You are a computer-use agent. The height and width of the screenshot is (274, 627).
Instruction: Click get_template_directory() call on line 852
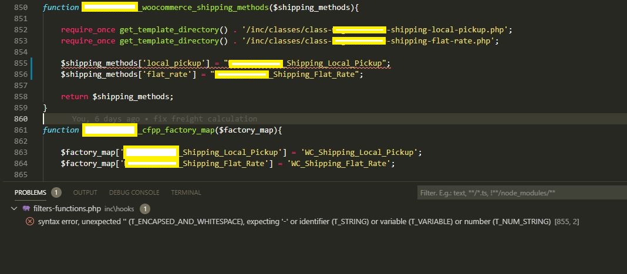coord(175,29)
